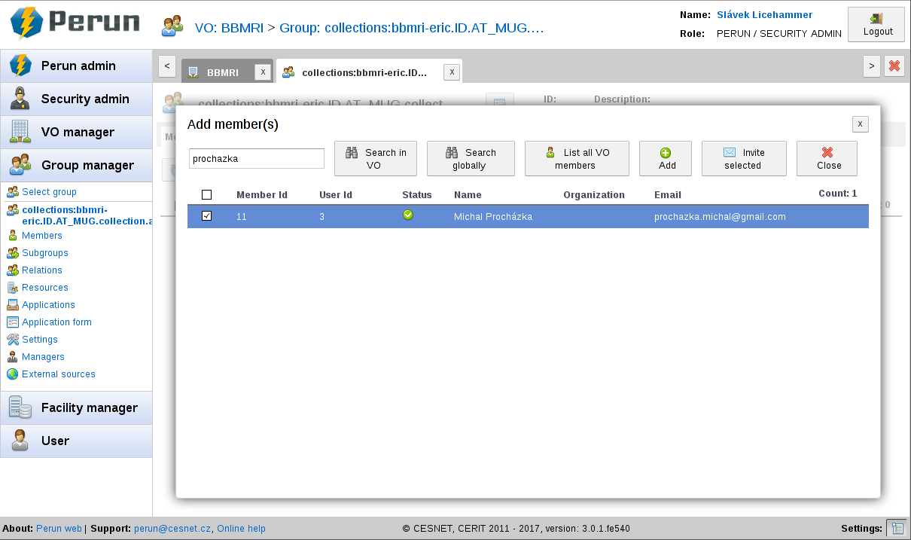Open the Members sidebar item

[x=42, y=236]
